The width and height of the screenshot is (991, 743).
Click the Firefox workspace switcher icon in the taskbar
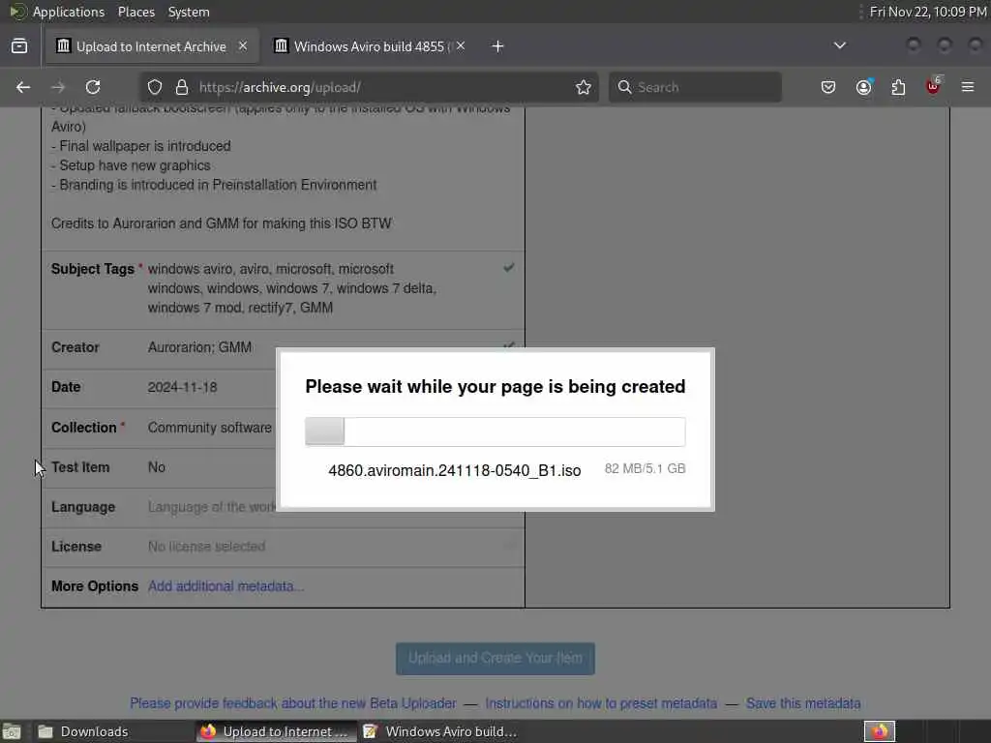tap(879, 731)
